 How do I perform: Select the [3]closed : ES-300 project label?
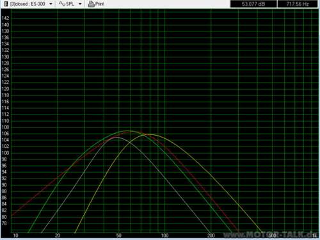click(x=28, y=4)
